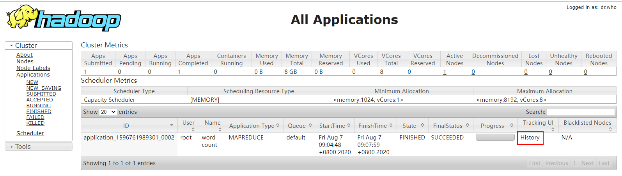Open the Scheduler page link
The image size is (622, 176).
(x=30, y=133)
